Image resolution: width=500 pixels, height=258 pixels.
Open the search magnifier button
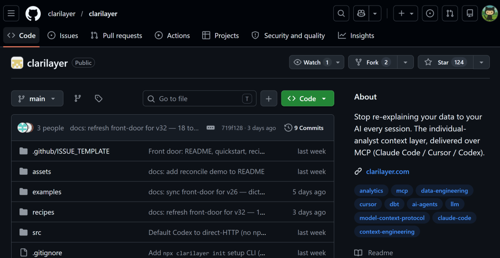pyautogui.click(x=341, y=13)
